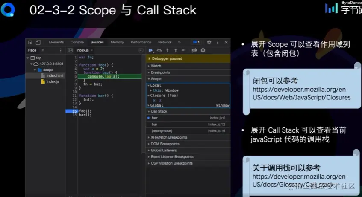The width and height of the screenshot is (362, 197).
Task: Open the MDN Call stack URL
Action: 300,181
